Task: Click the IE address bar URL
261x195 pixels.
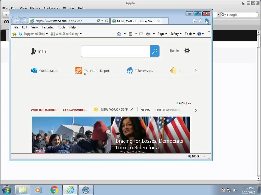Action: pos(59,21)
